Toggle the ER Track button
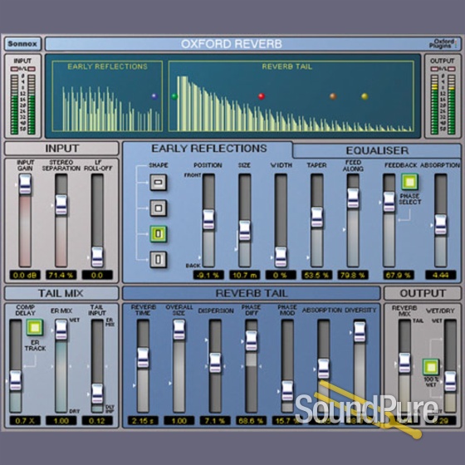Image resolution: width=465 pixels, height=465 pixels. click(35, 327)
